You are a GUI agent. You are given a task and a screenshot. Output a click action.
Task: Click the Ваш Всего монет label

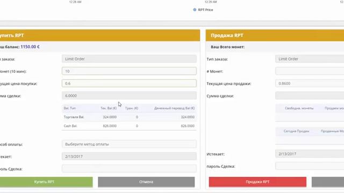227,47
